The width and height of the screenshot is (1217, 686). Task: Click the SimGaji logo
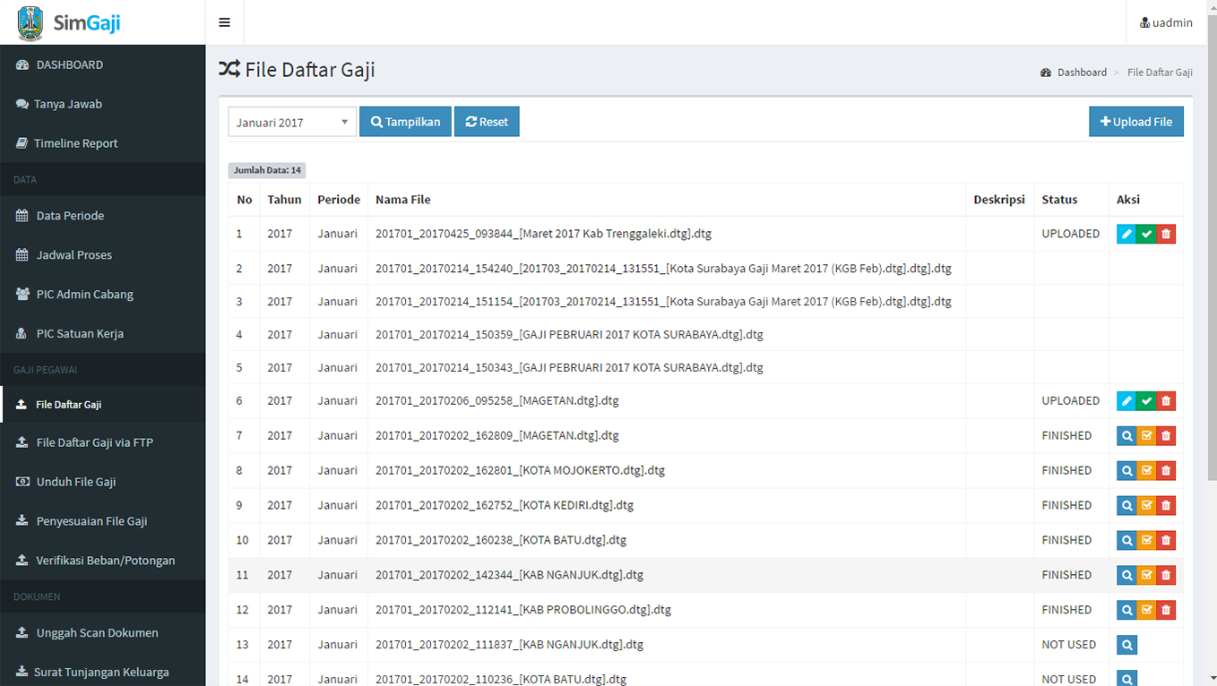(x=70, y=22)
